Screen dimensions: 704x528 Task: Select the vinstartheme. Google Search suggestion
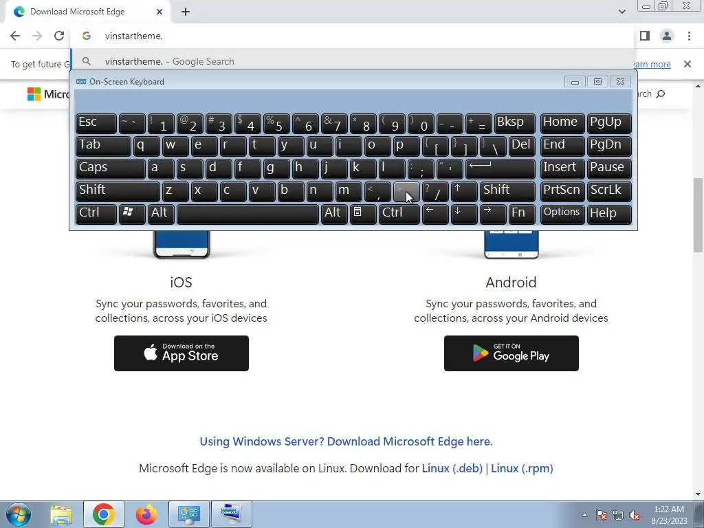[353, 61]
